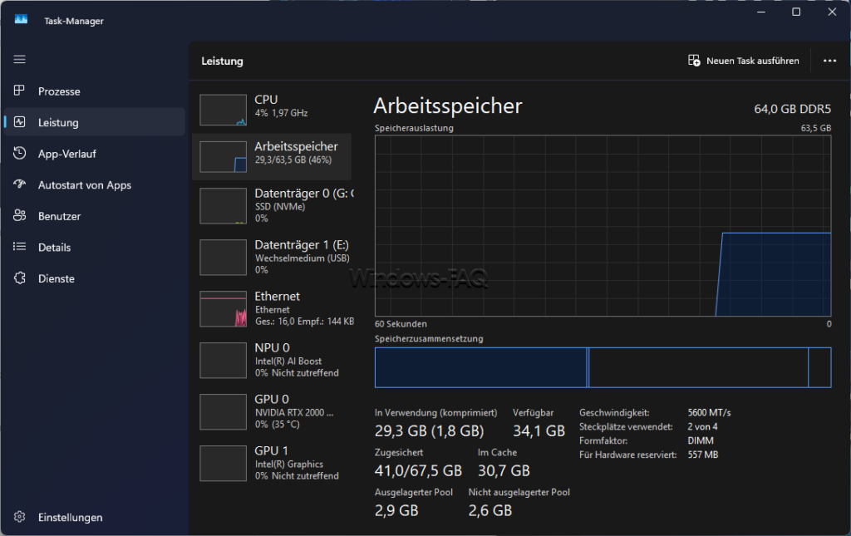Click the Intel(R) AI Boost text

(288, 361)
